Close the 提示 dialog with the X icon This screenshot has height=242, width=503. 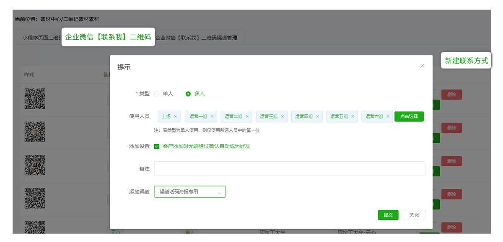tap(422, 66)
